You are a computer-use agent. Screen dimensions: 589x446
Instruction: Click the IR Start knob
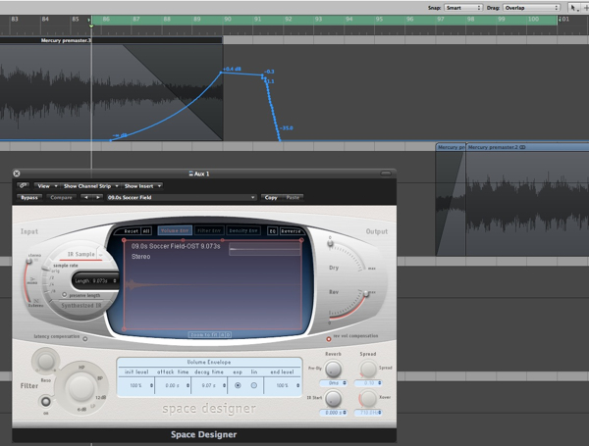(x=333, y=398)
